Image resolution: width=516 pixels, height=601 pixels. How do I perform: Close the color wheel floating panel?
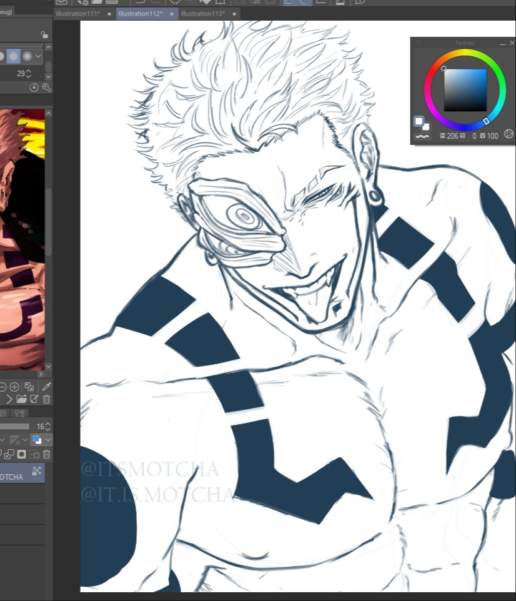pyautogui.click(x=512, y=43)
